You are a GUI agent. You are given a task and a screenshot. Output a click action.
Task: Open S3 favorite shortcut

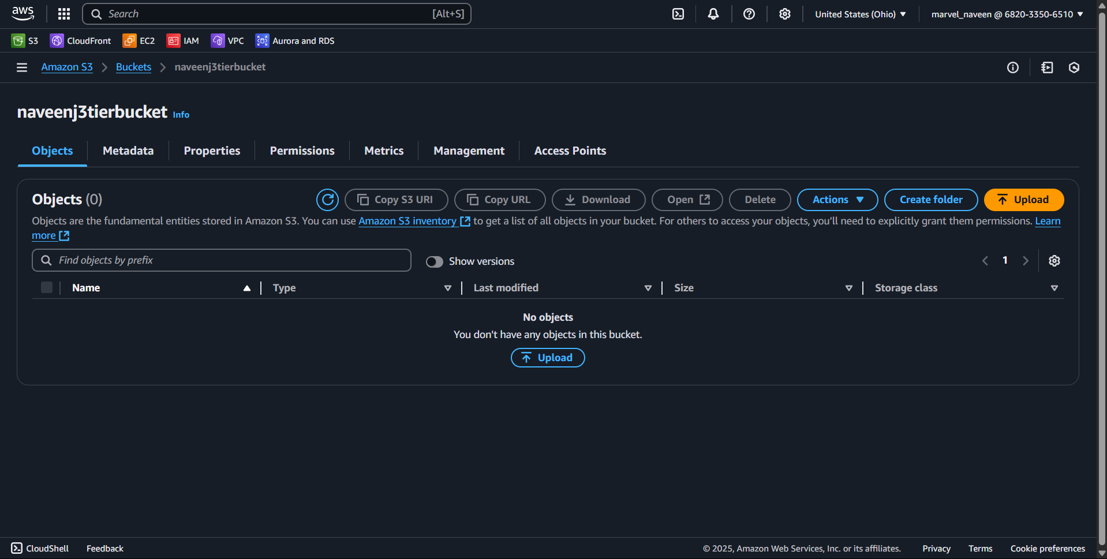pos(25,40)
